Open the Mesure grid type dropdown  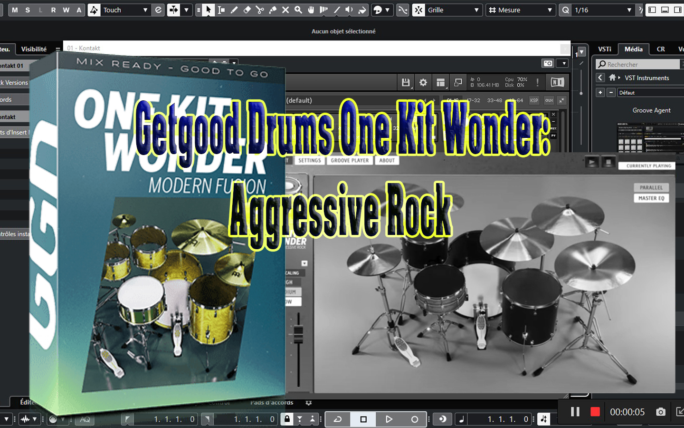[x=521, y=10]
